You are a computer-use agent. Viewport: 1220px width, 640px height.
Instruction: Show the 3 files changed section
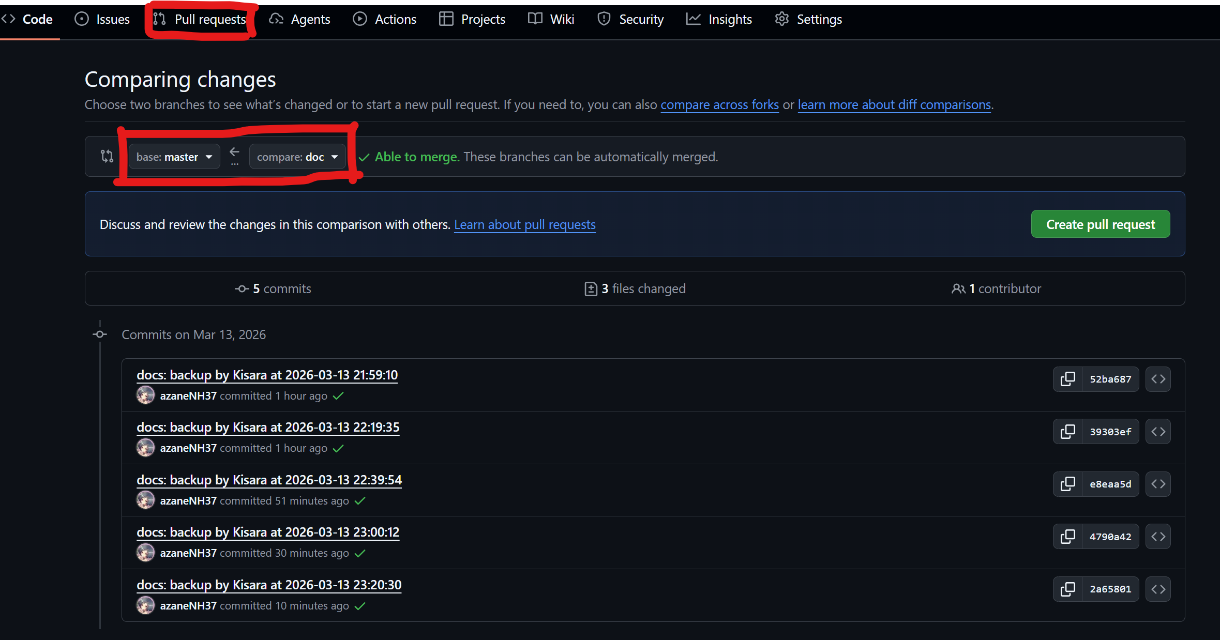tap(635, 288)
